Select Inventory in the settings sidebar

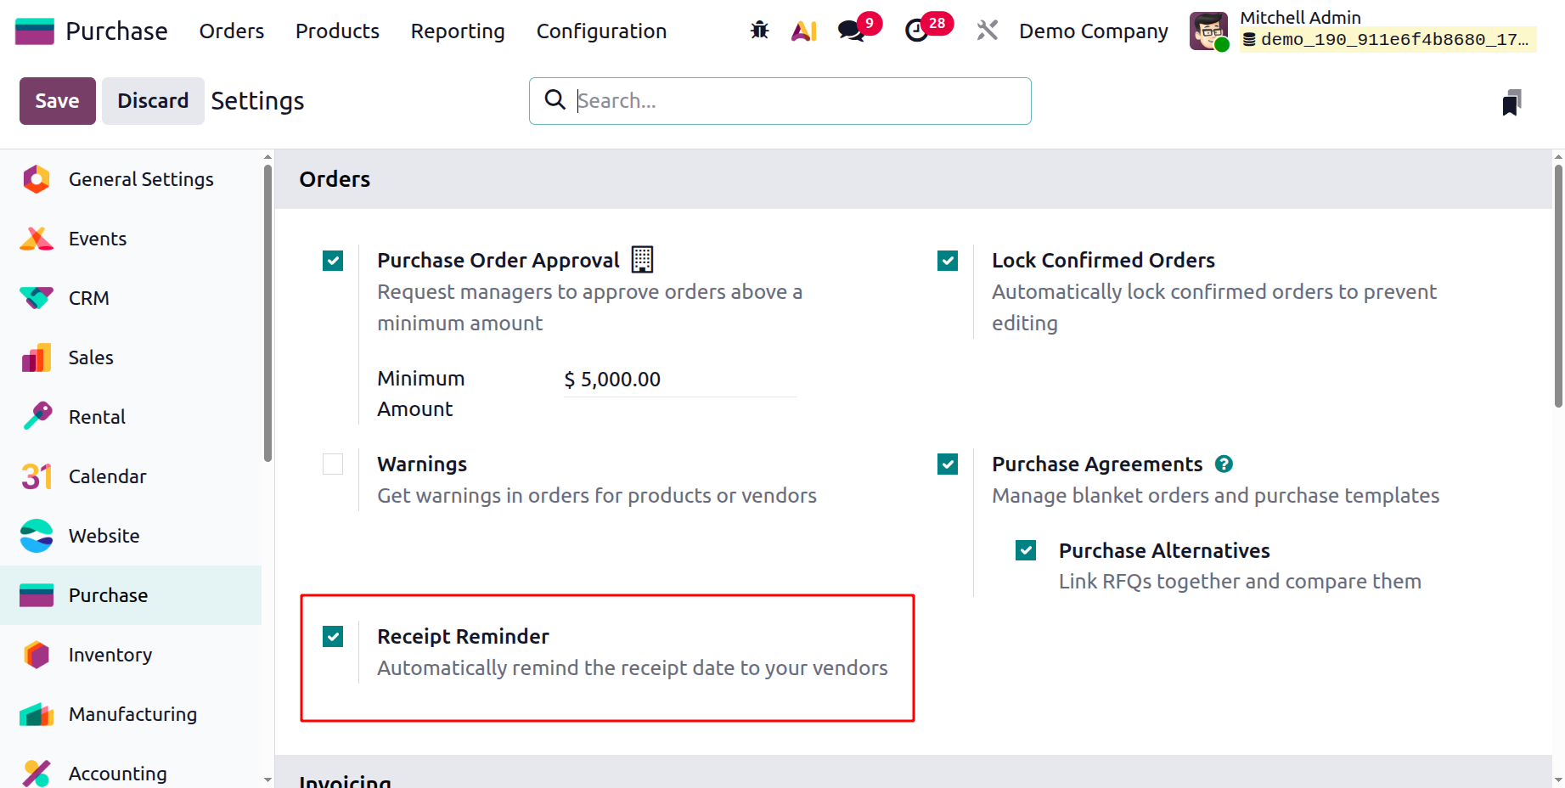pyautogui.click(x=110, y=655)
